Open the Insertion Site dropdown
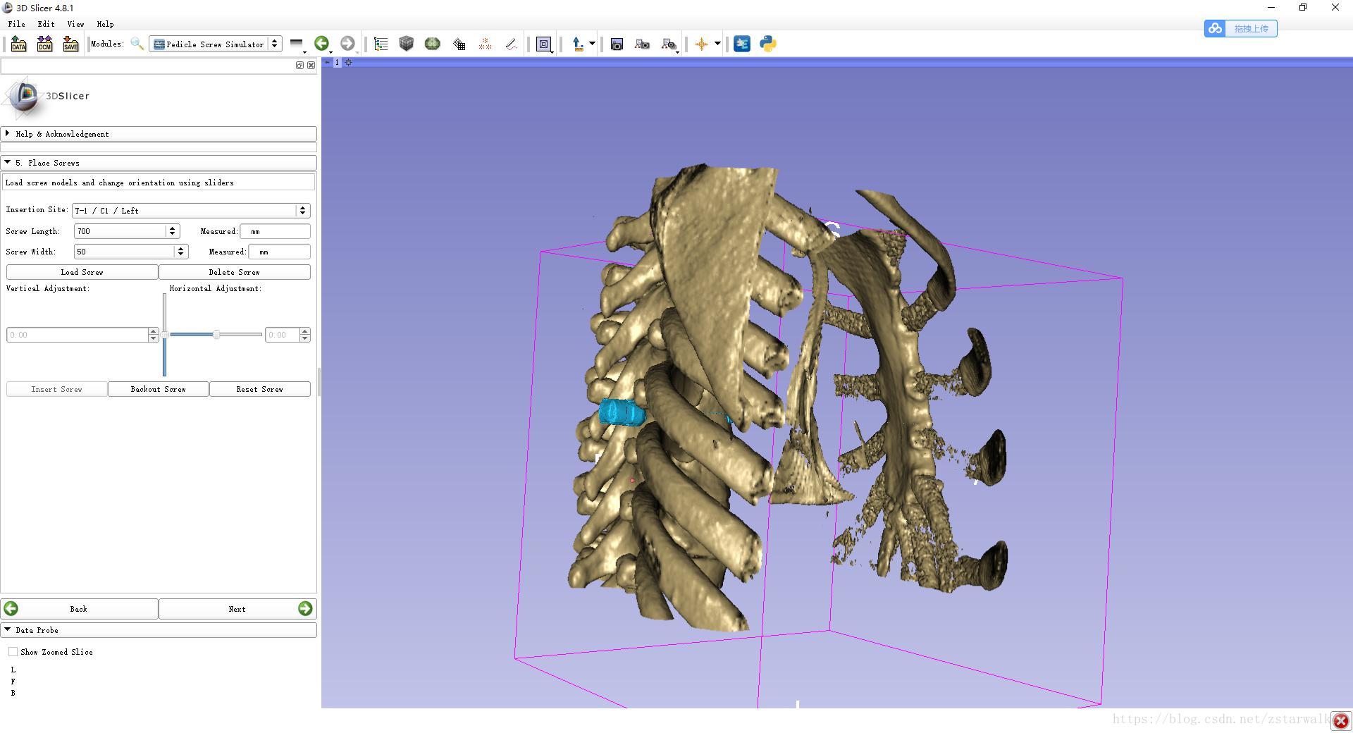The width and height of the screenshot is (1353, 733). pos(191,211)
